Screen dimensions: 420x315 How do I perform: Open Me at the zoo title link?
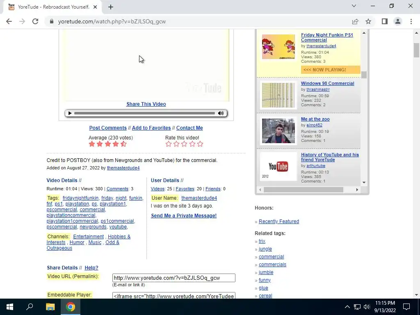point(315,119)
